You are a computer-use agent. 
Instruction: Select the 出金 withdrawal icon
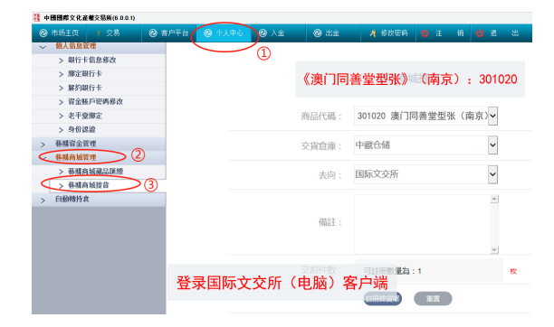pos(318,33)
